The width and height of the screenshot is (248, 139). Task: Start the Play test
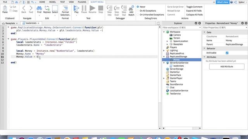[x=76, y=9]
